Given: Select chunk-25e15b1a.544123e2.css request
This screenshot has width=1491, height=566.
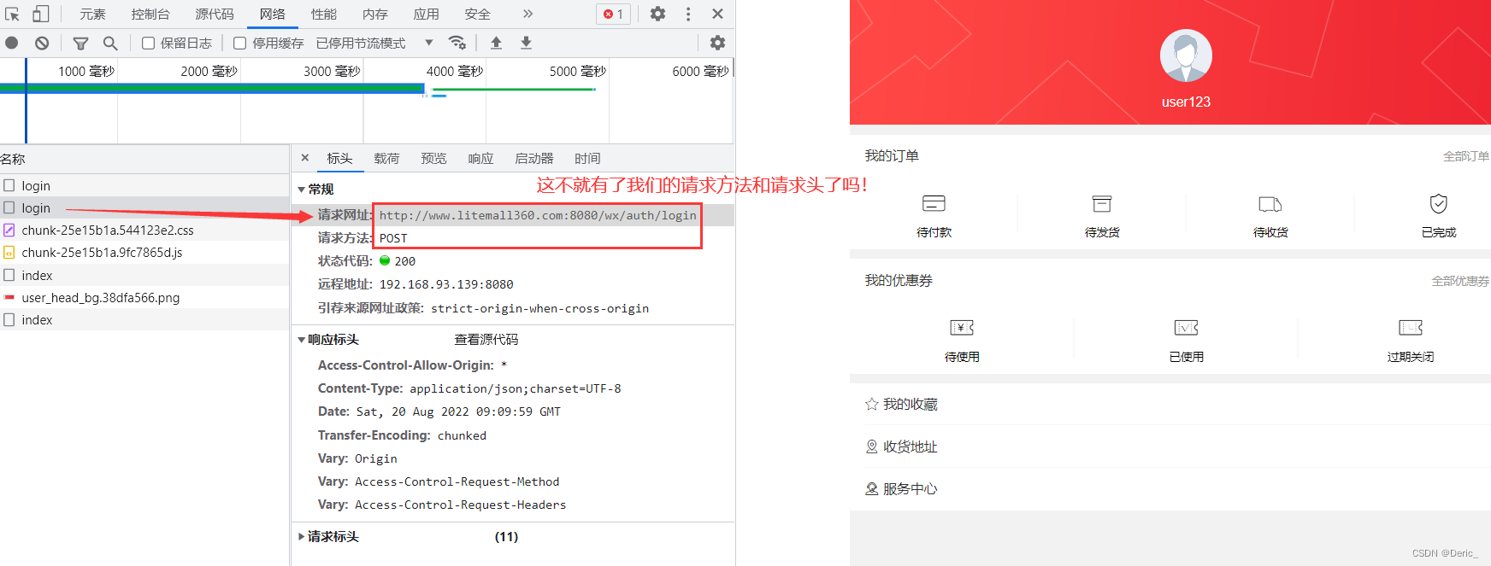Looking at the screenshot, I should point(144,230).
